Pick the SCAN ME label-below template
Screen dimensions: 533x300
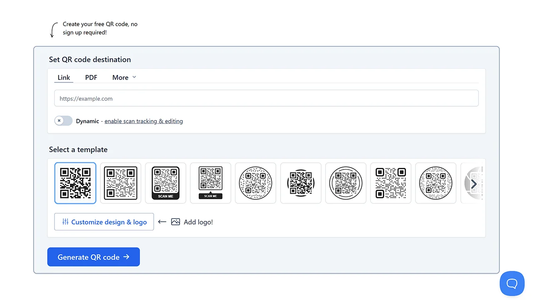pyautogui.click(x=210, y=183)
